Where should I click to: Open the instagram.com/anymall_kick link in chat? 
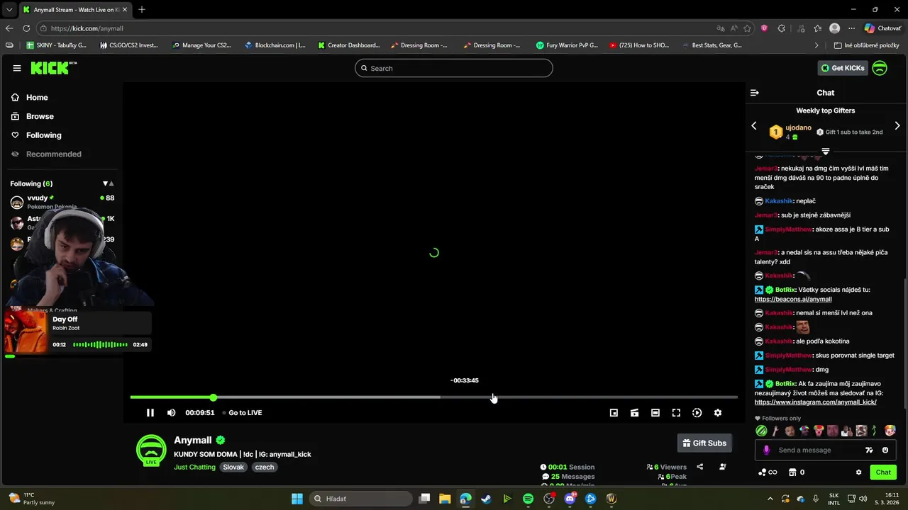816,402
